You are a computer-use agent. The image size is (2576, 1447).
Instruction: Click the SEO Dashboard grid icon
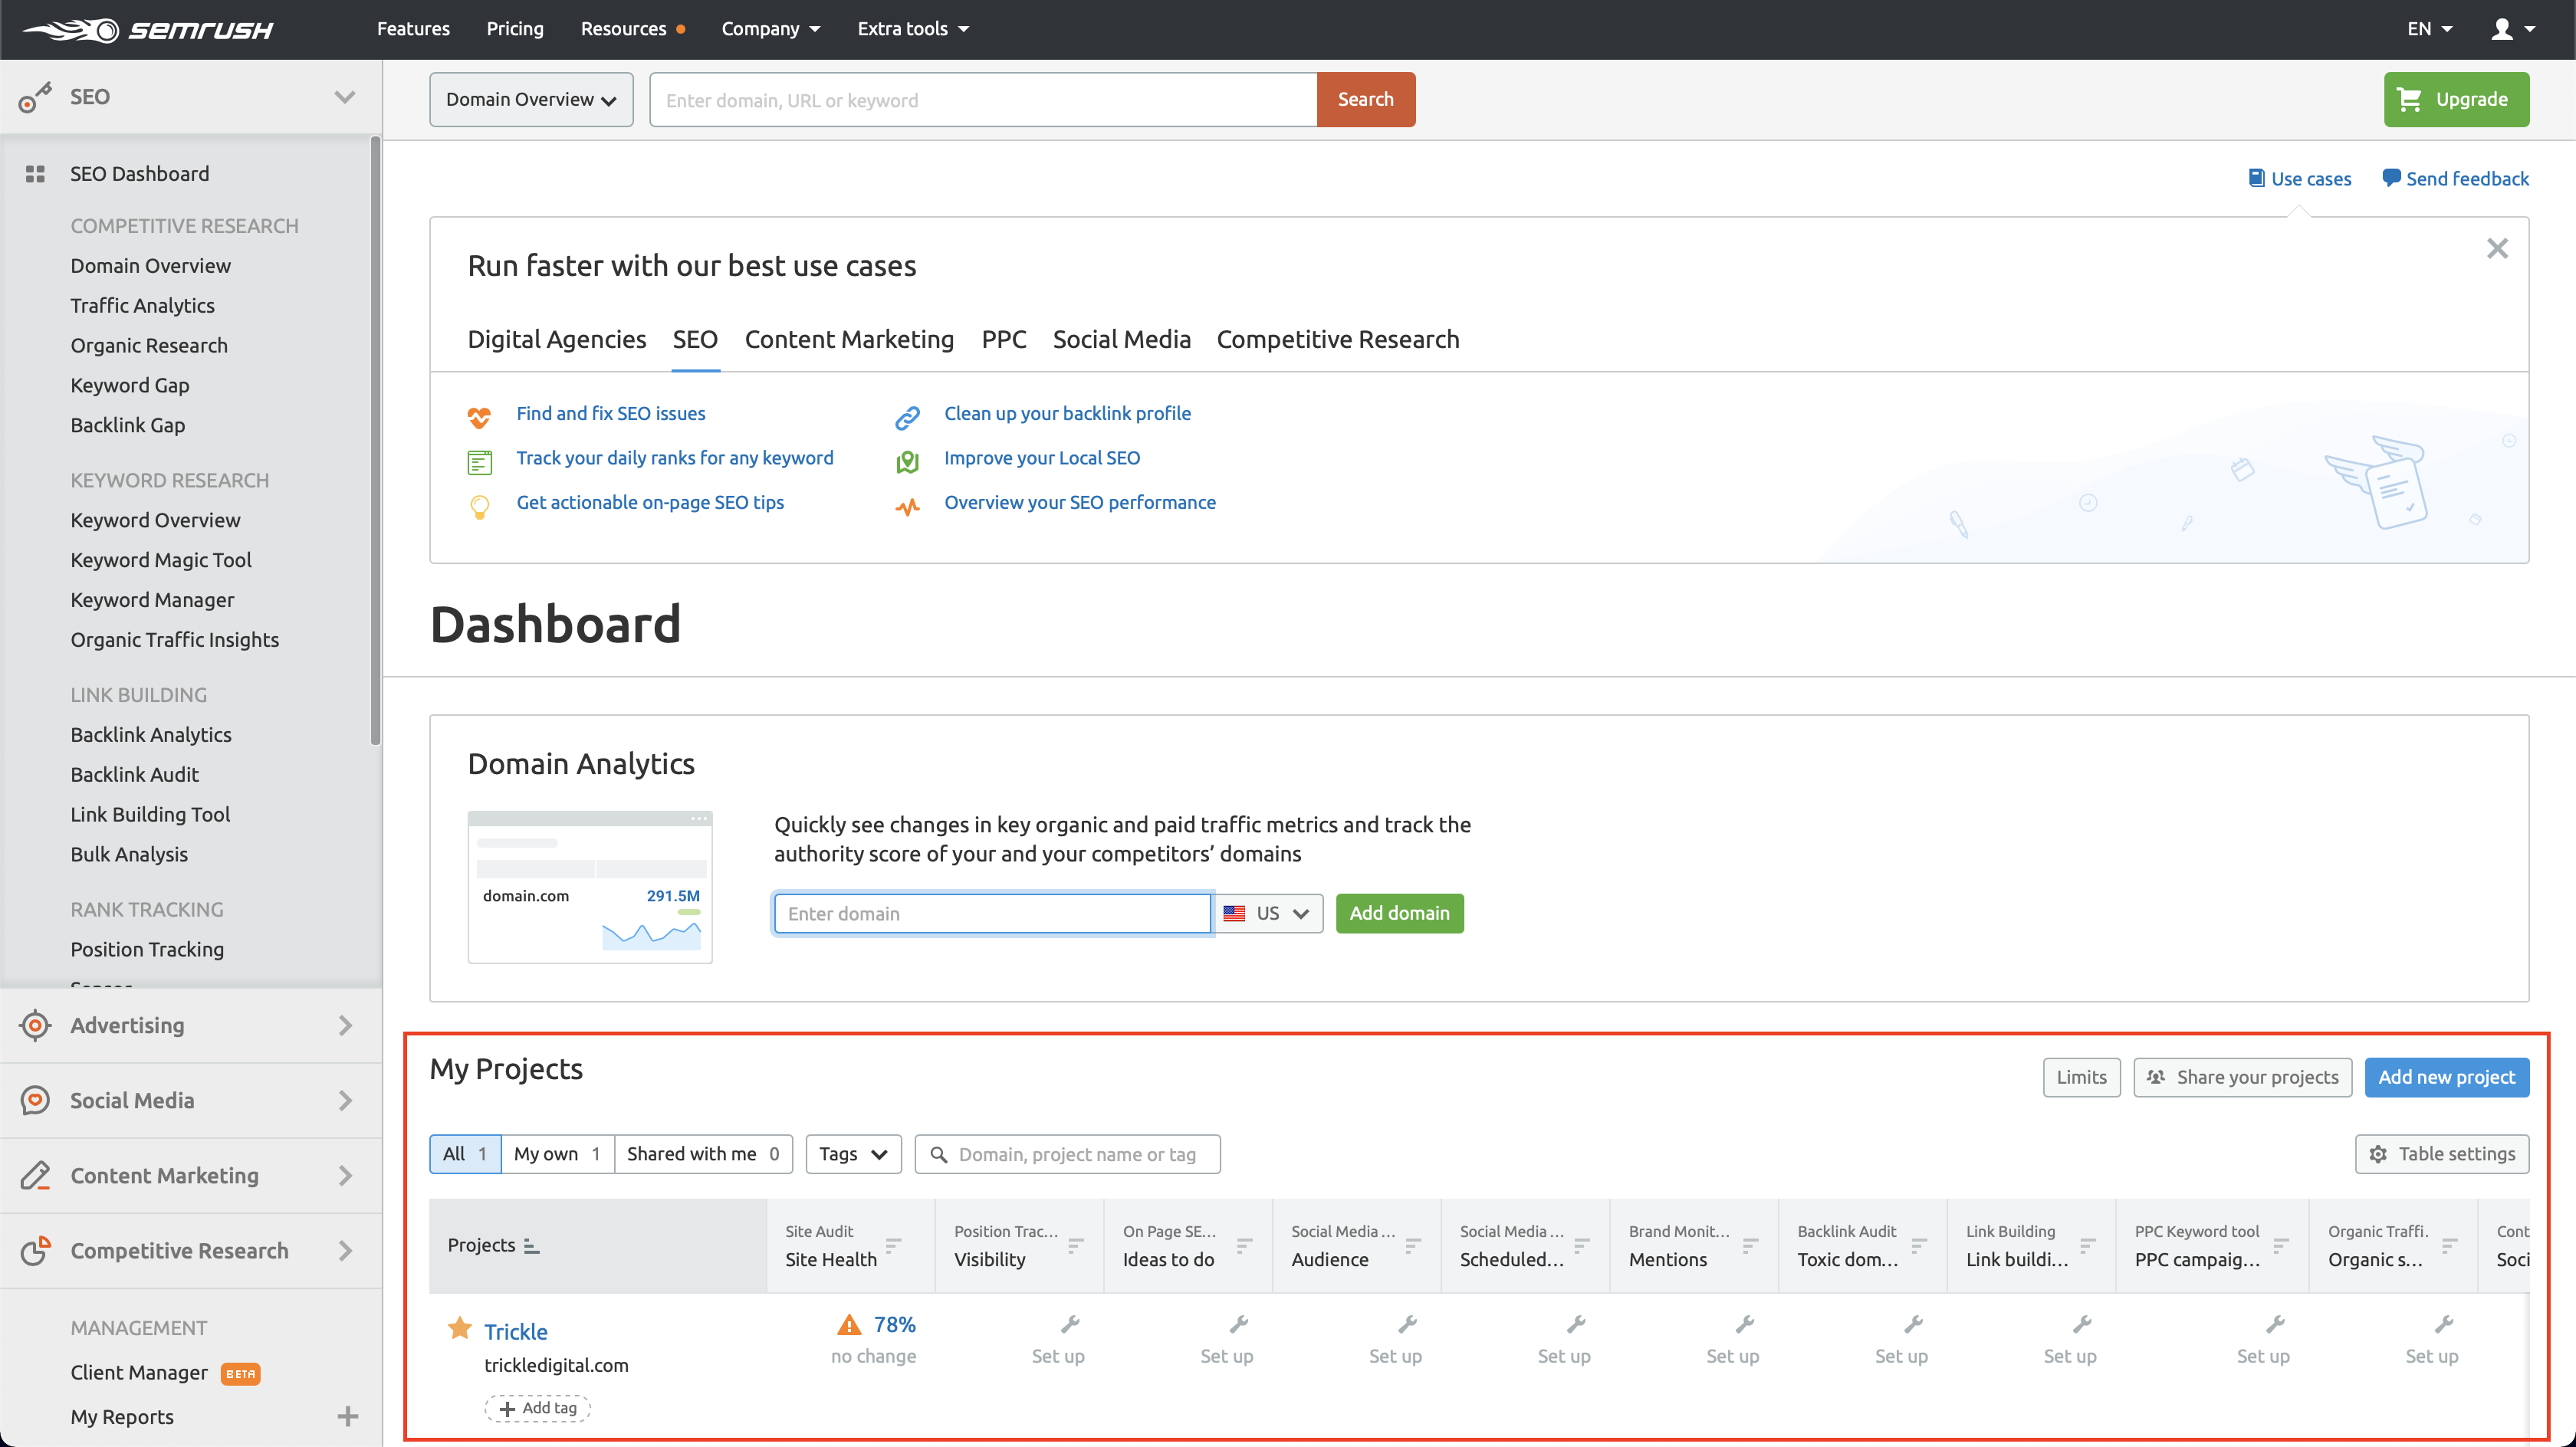(35, 174)
